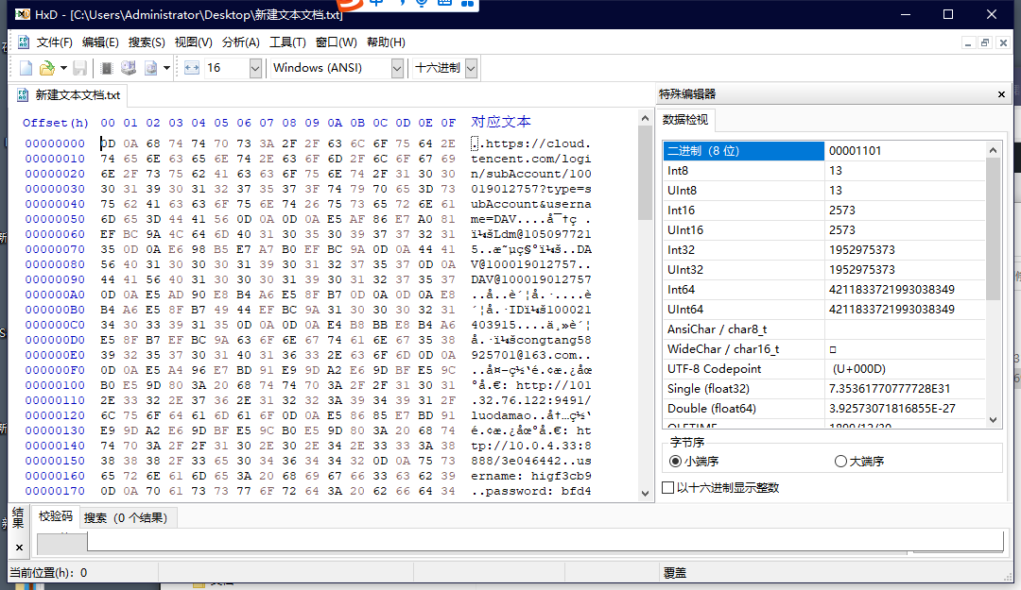The height and width of the screenshot is (590, 1021).
Task: Select the big-endian 大端序 radio button
Action: tap(840, 461)
